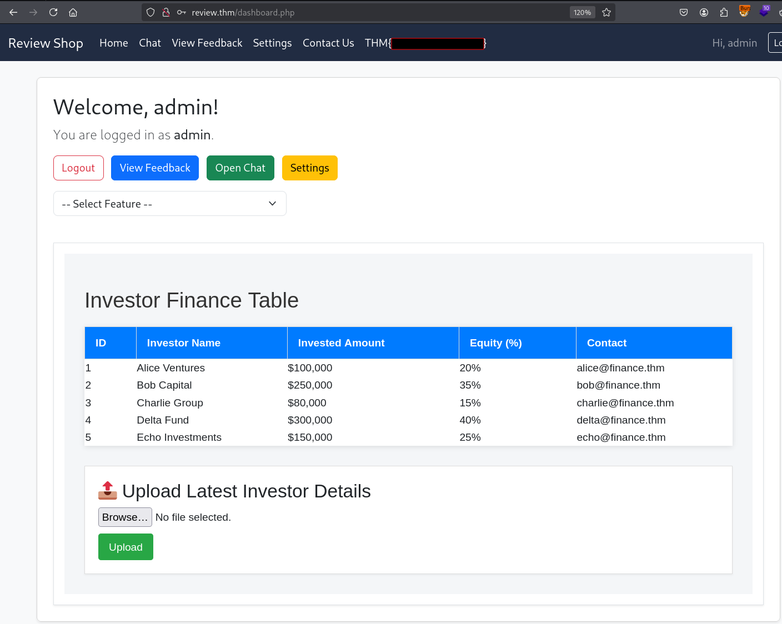
Task: Click the review.thm address bar
Action: point(378,12)
